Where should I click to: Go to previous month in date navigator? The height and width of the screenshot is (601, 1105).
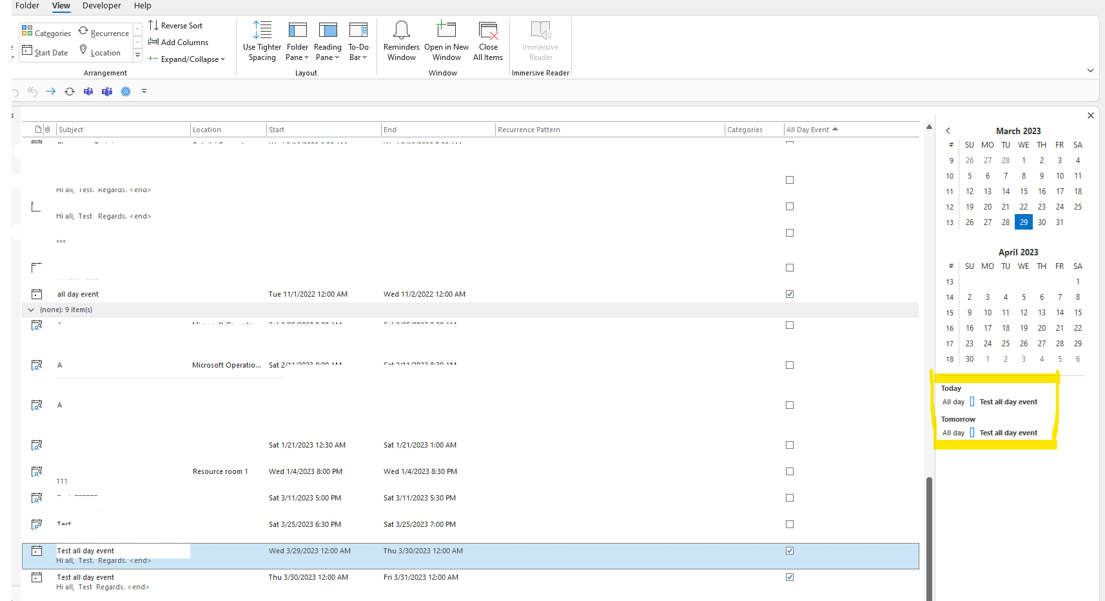tap(948, 131)
